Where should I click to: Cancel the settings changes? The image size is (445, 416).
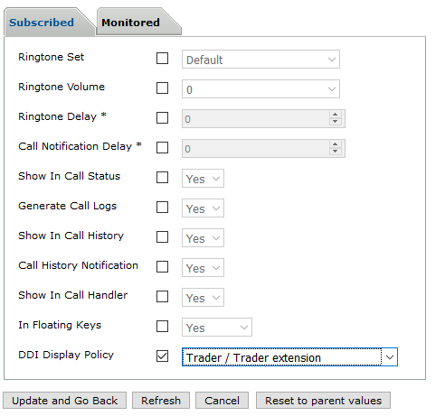222,401
